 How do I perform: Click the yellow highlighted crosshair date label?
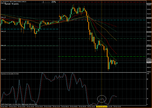click(102, 106)
